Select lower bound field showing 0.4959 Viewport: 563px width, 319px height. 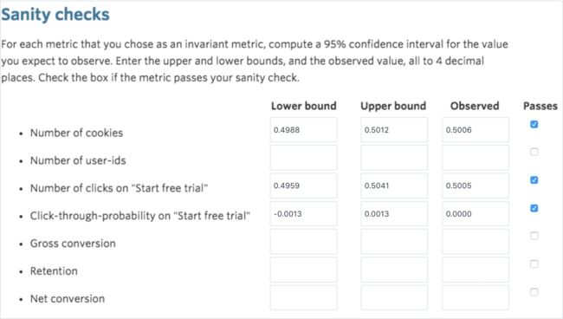click(x=303, y=186)
